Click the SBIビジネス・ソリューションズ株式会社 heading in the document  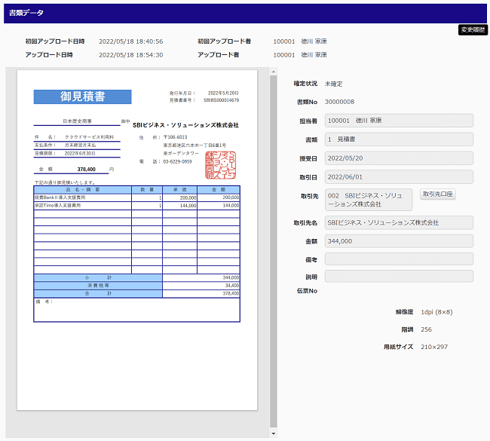coord(185,125)
